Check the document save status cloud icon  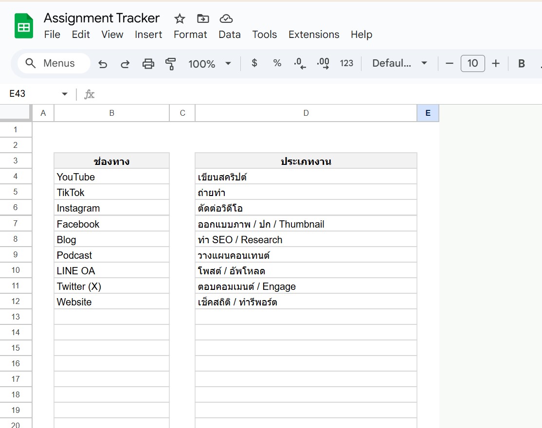[226, 18]
